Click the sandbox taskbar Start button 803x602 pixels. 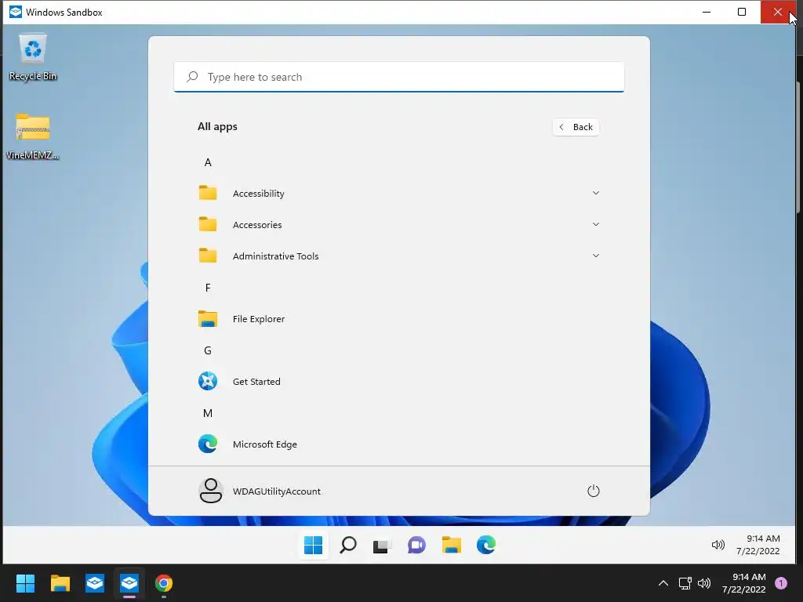click(313, 545)
